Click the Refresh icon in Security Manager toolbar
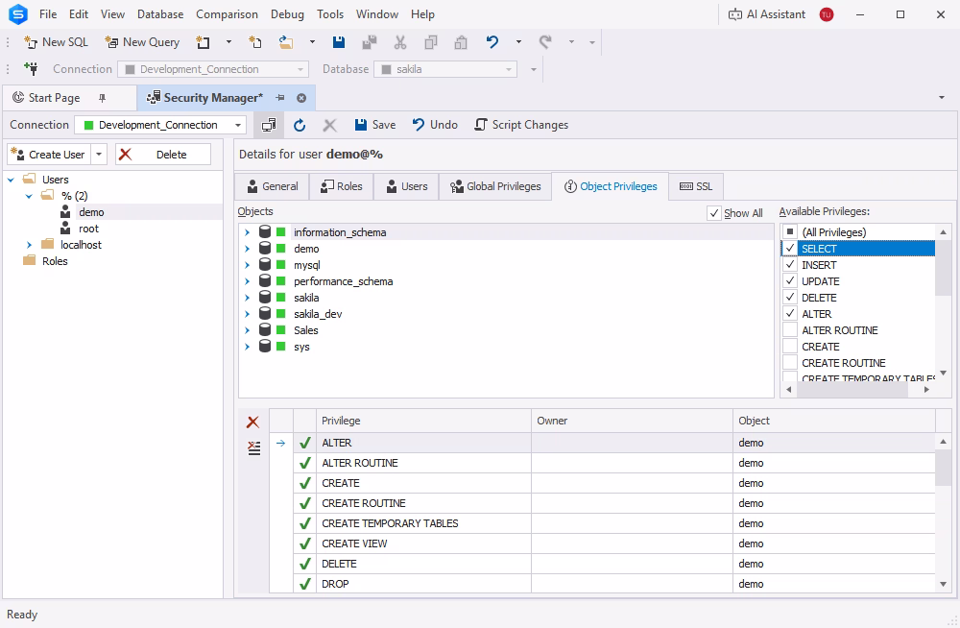 (300, 125)
